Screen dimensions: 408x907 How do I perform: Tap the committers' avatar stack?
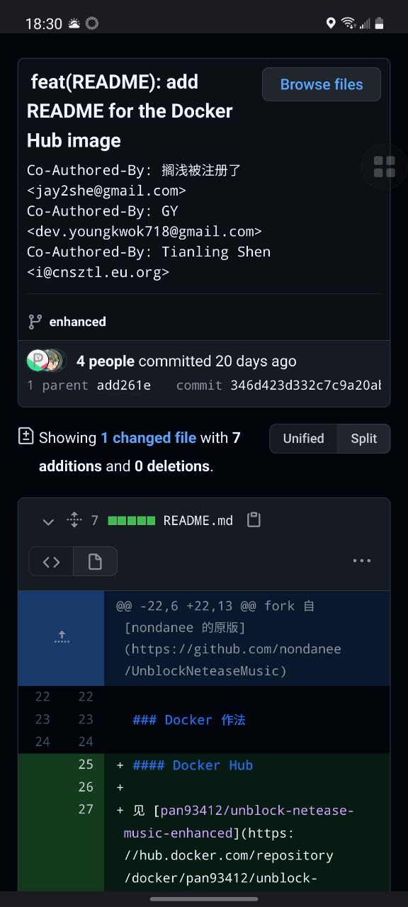pos(46,361)
